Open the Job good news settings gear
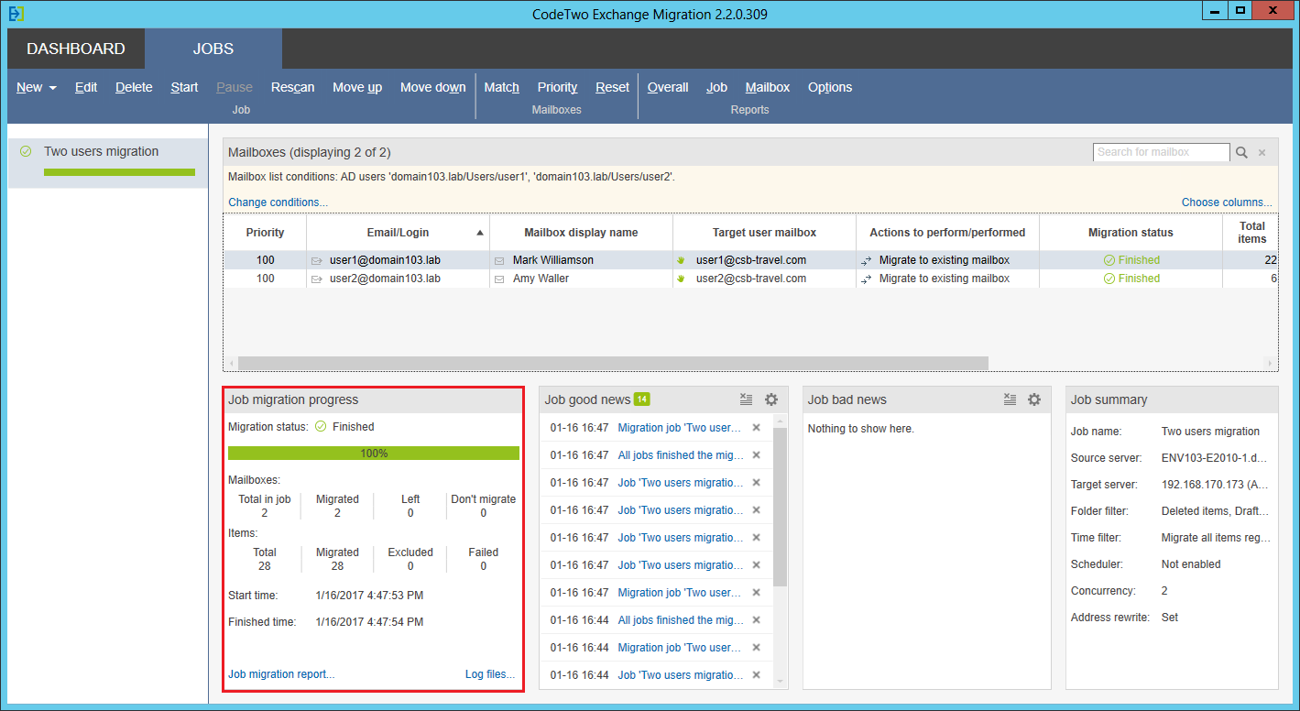Viewport: 1300px width, 711px height. (x=770, y=399)
